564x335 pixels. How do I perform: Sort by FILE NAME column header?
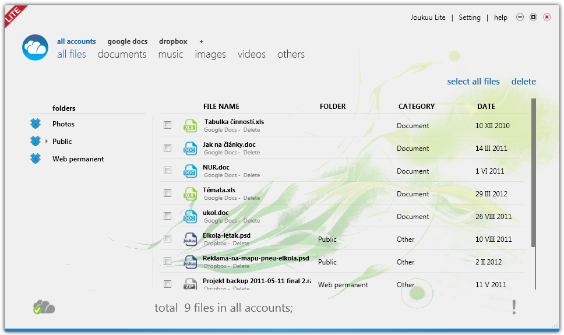point(221,107)
